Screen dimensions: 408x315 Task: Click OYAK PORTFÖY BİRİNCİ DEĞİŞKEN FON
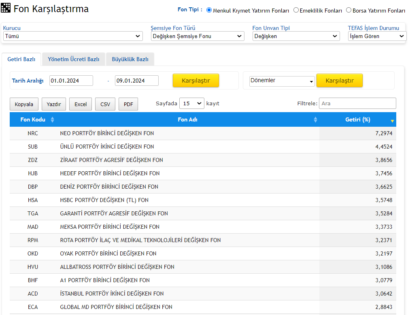tap(108, 253)
